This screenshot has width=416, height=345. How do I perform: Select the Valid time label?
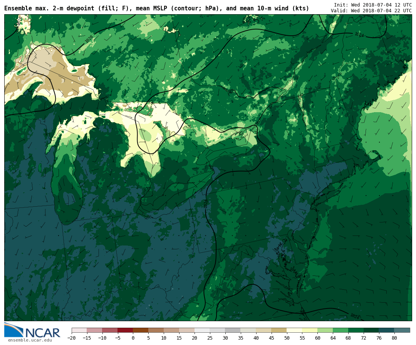(371, 11)
